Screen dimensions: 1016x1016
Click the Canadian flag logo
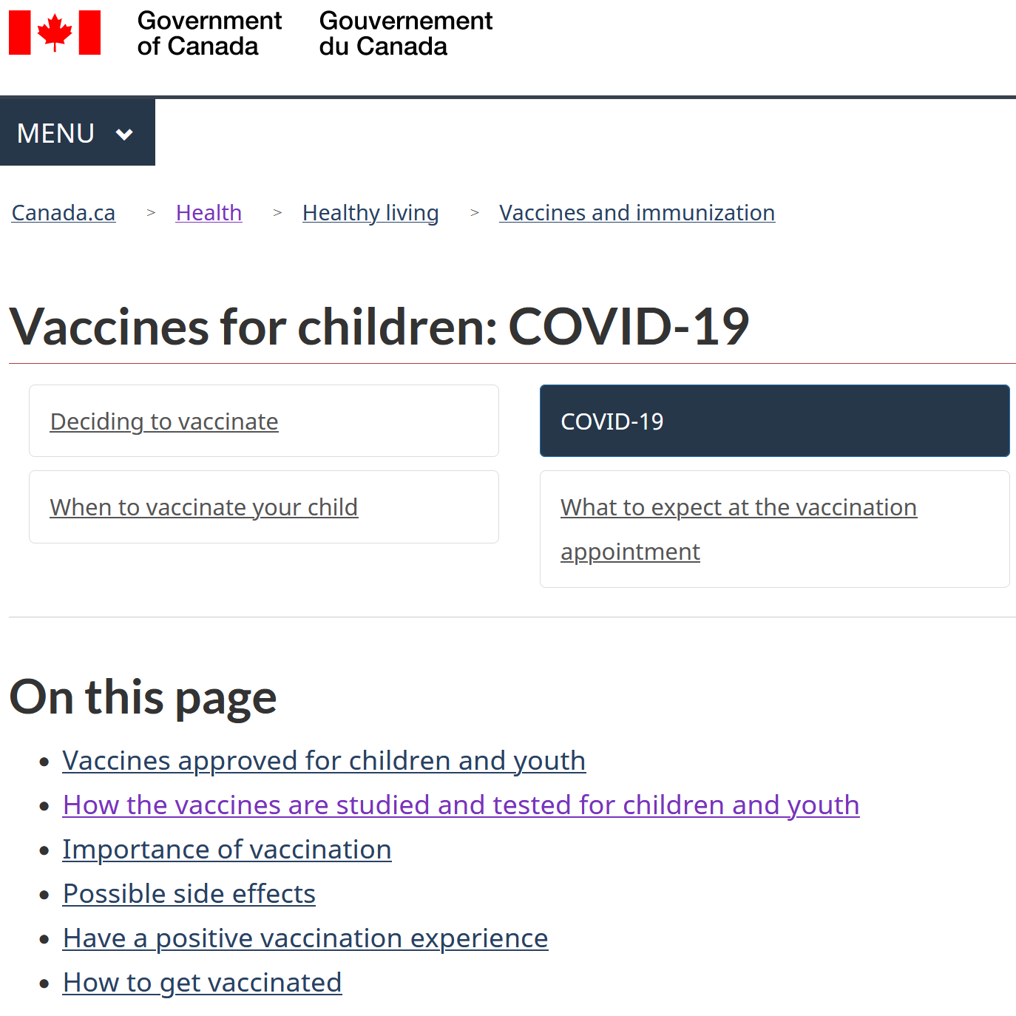pos(55,33)
